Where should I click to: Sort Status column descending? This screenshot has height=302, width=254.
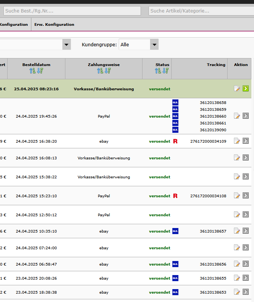point(166,71)
